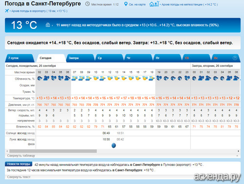Click moonrise time 18:58
This screenshot has height=184, width=244.
point(106,140)
